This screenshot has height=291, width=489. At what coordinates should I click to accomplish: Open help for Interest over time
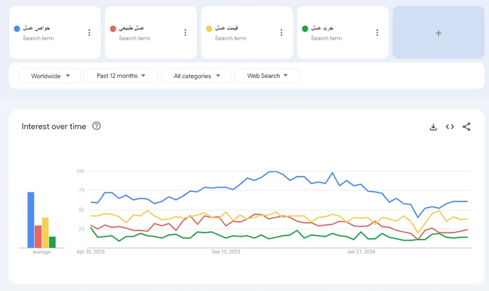click(97, 126)
